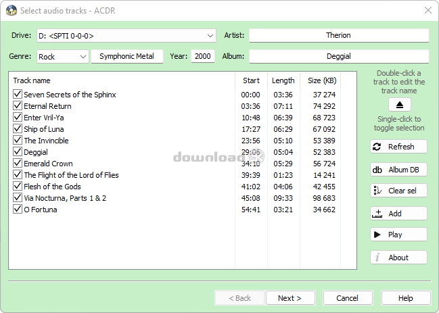439x313 pixels.
Task: Click the Start column header
Action: tap(251, 80)
